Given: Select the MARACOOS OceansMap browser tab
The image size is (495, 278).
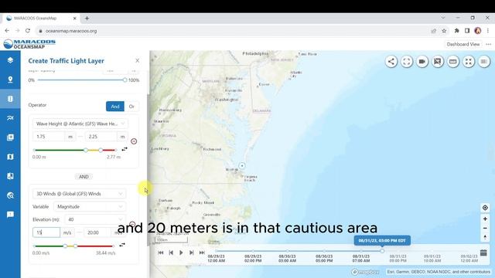Looking at the screenshot, I should coord(41,19).
